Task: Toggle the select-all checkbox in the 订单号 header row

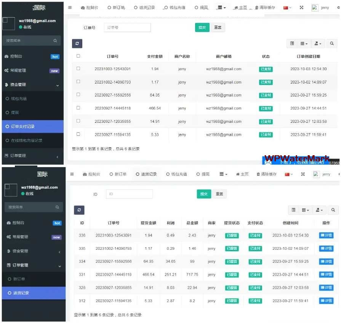Action: [x=78, y=56]
